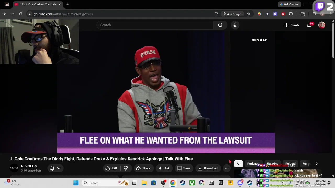Open the Extensions puzzle-piece menu
Viewport: 335px width, 188px height.
pyautogui.click(x=291, y=14)
